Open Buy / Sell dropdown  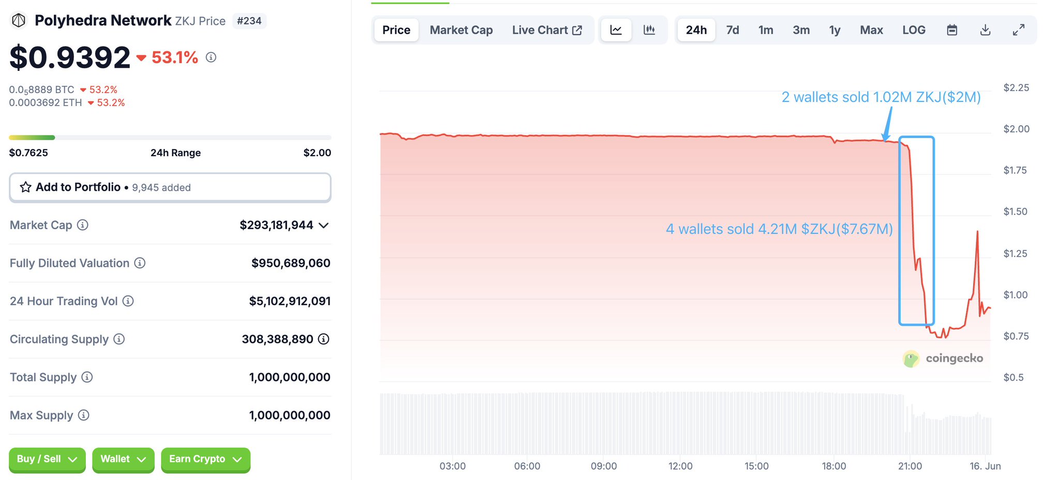point(47,459)
